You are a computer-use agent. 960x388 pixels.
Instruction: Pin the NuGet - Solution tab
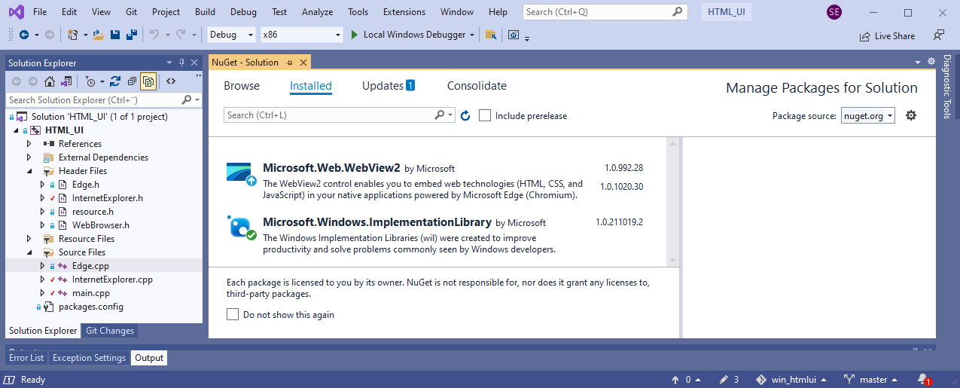pyautogui.click(x=290, y=63)
